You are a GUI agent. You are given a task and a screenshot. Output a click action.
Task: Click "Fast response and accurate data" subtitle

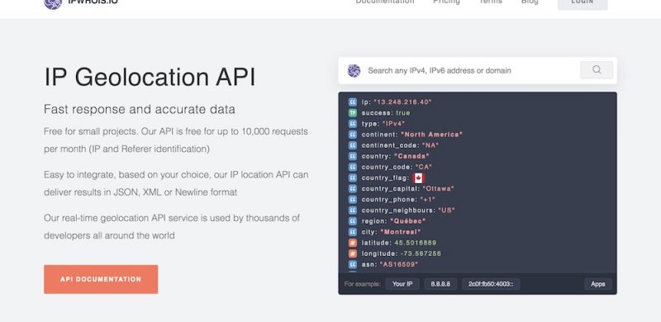[140, 109]
